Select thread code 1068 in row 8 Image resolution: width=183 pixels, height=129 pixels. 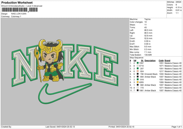pos(162,82)
